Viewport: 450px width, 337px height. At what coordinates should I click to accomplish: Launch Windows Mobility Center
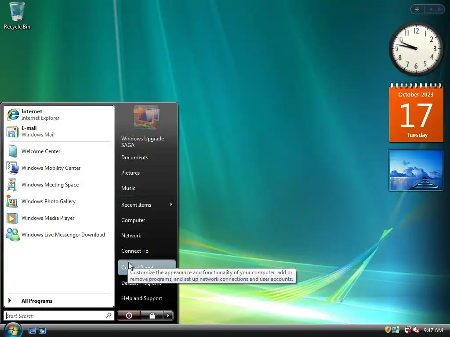(59, 168)
